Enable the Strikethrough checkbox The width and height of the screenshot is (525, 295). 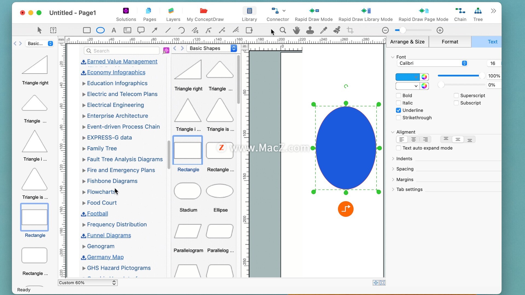coord(398,117)
